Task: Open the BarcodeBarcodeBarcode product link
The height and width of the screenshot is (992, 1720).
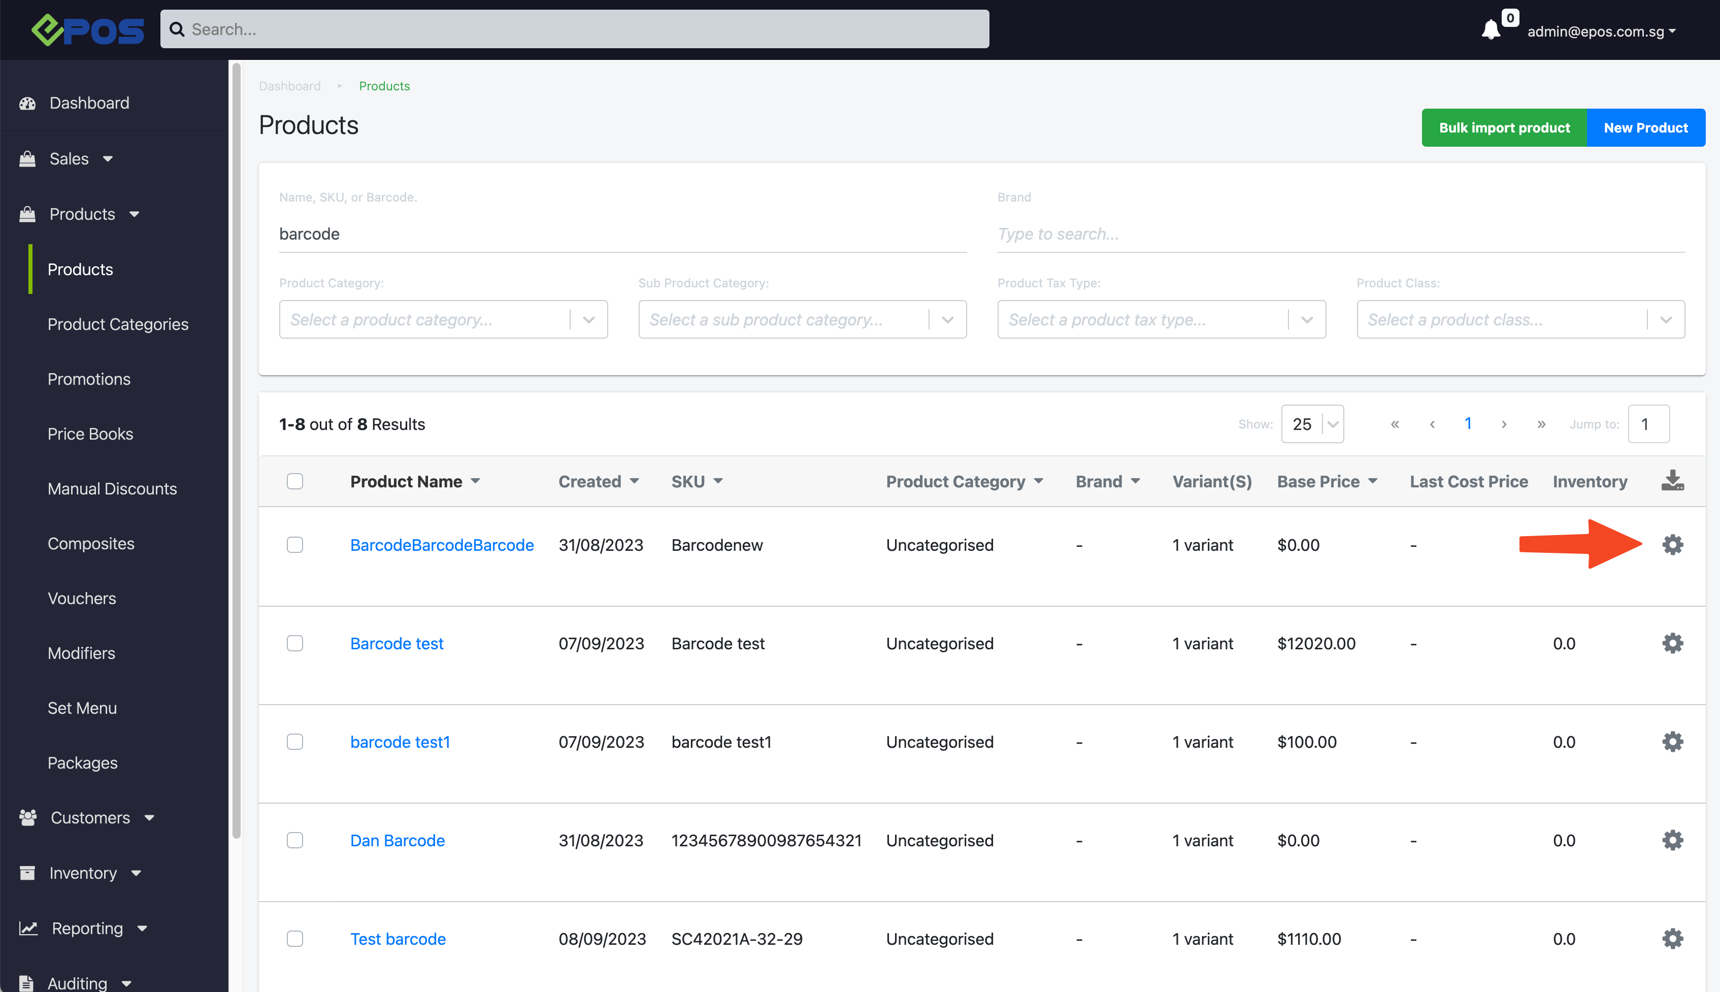Action: point(442,545)
